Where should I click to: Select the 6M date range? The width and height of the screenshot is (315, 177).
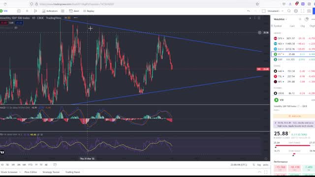(x=24, y=165)
